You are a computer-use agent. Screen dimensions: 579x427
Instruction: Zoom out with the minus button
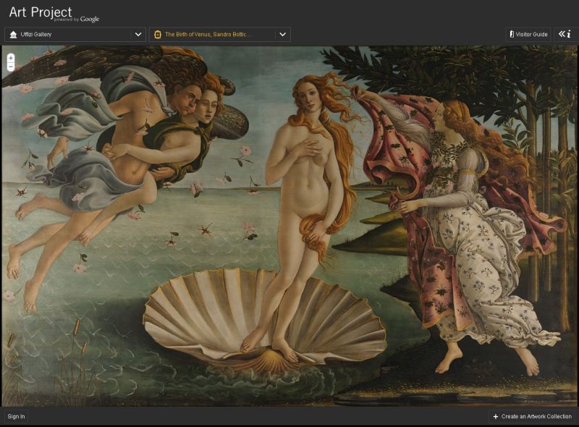click(11, 67)
